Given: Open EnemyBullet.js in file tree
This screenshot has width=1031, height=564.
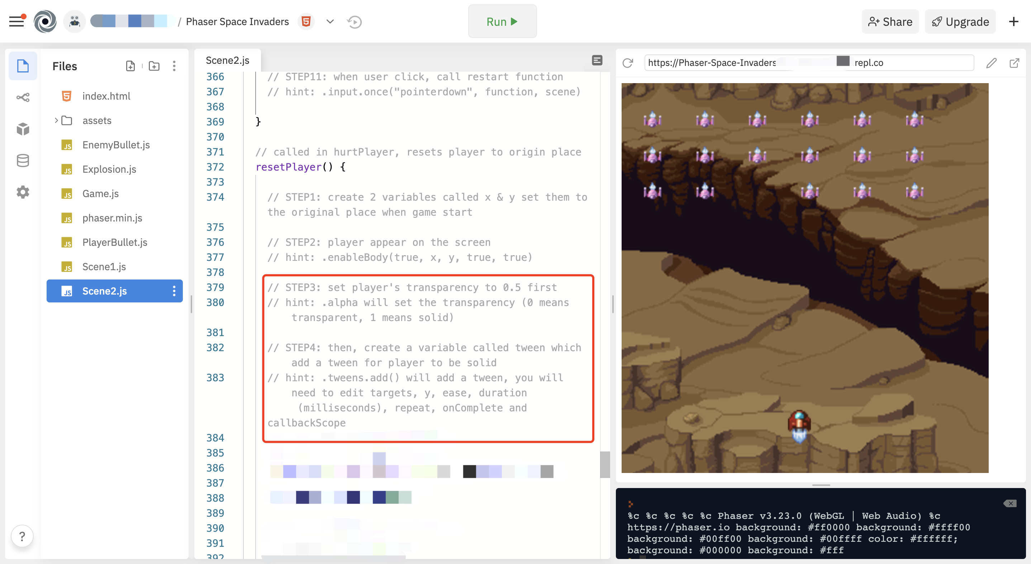Looking at the screenshot, I should point(116,145).
